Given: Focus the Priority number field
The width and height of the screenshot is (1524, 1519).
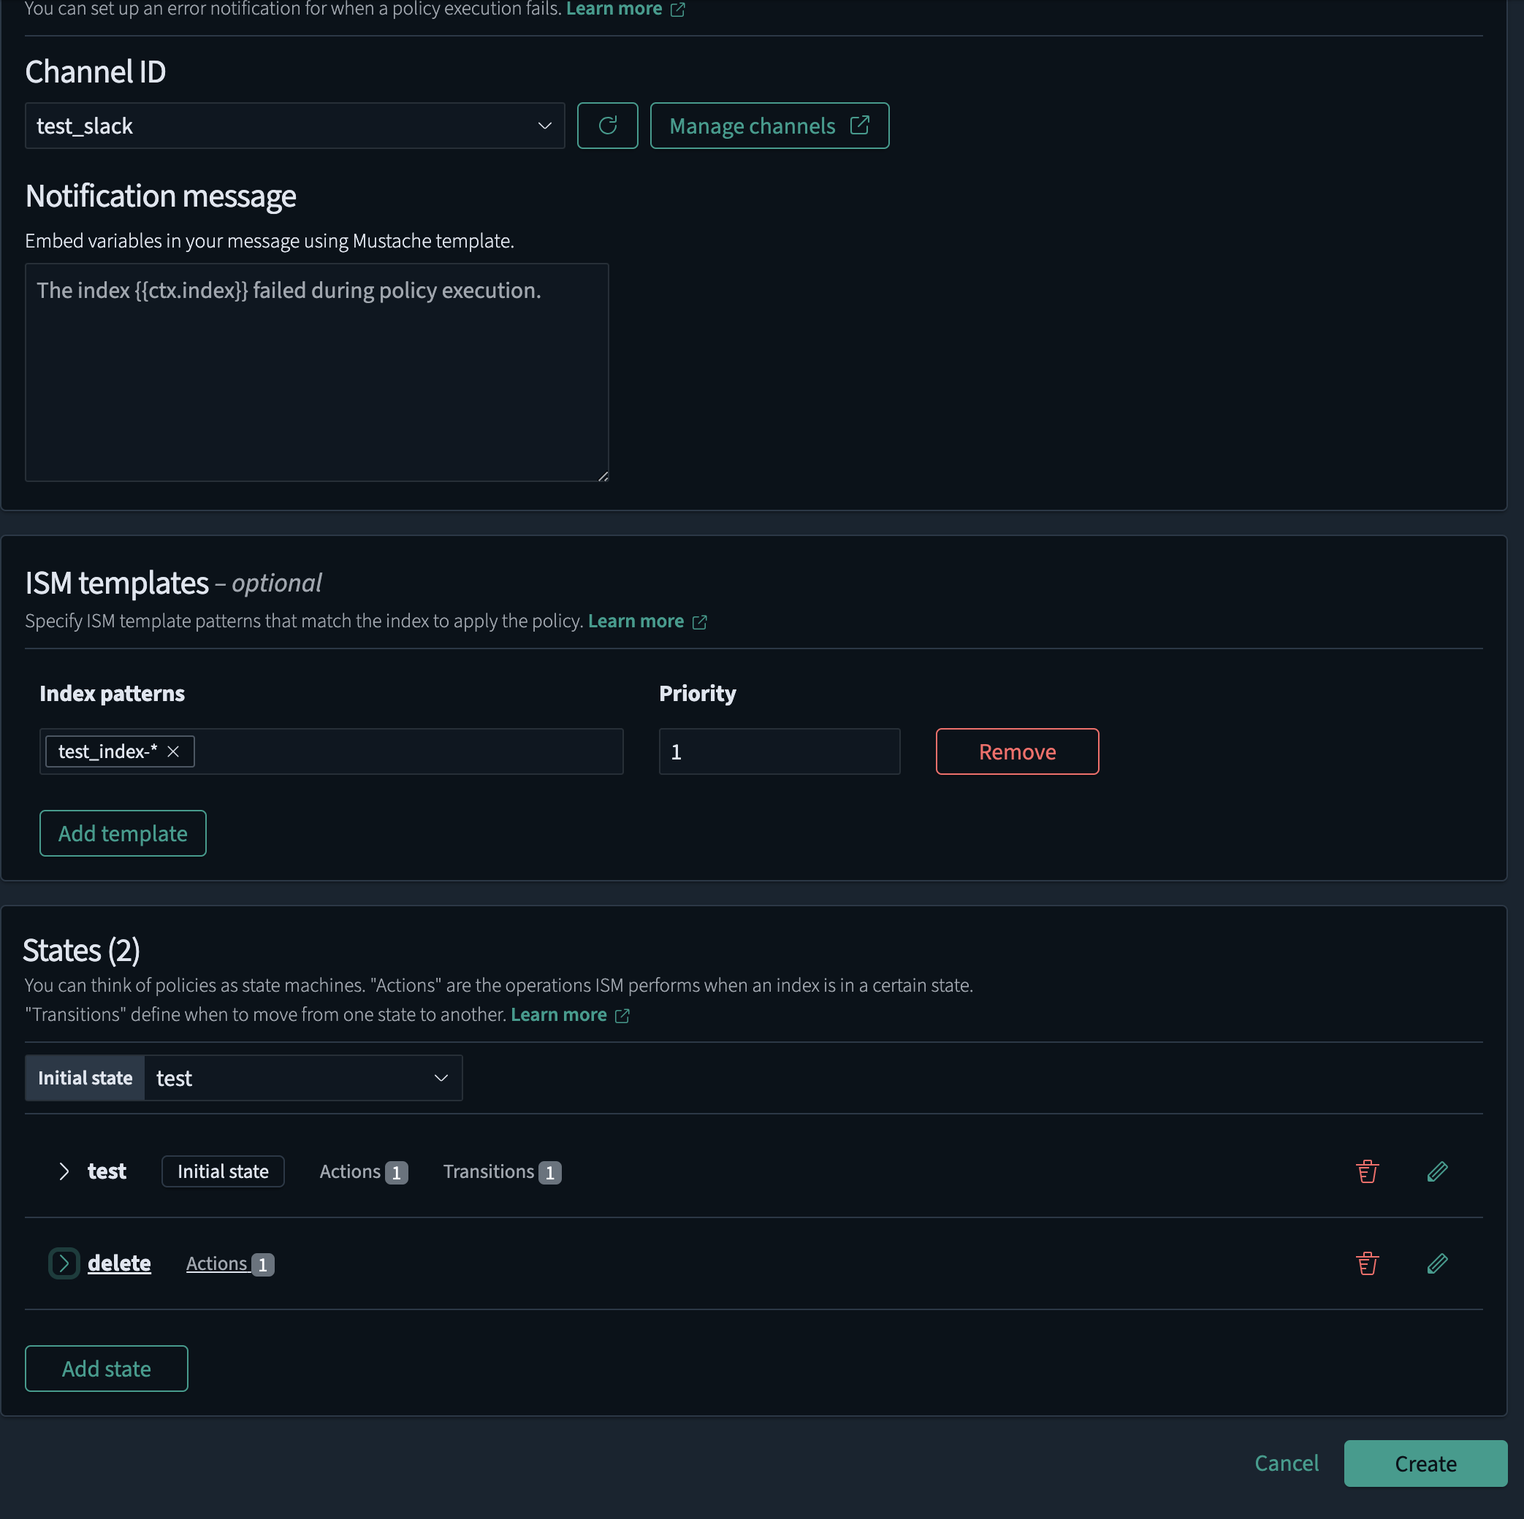Looking at the screenshot, I should pos(779,751).
